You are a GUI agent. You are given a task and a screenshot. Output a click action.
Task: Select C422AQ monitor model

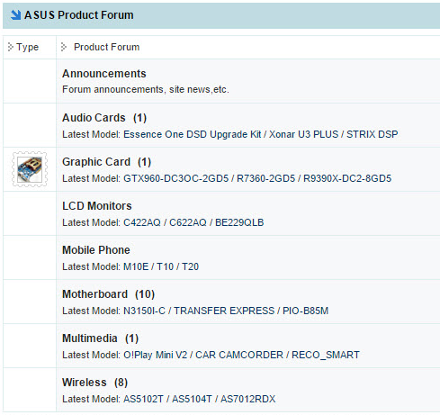(142, 222)
